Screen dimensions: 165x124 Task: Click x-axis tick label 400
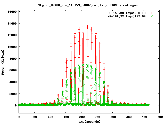144,117
